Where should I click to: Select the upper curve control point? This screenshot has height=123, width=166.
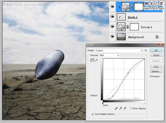pyautogui.click(x=128, y=73)
